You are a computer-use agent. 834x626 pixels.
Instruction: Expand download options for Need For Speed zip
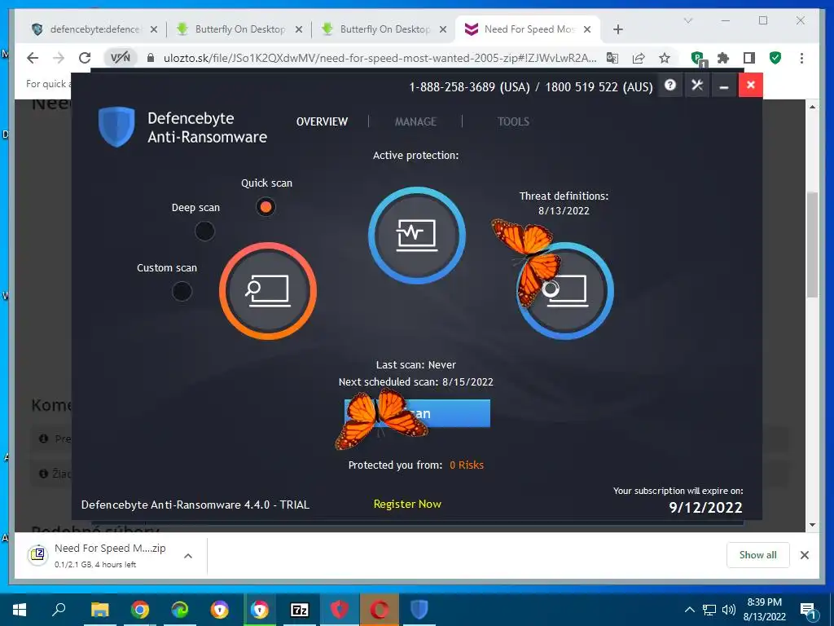[x=188, y=556]
